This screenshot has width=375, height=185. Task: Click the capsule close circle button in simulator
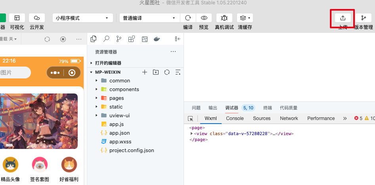coord(72,72)
